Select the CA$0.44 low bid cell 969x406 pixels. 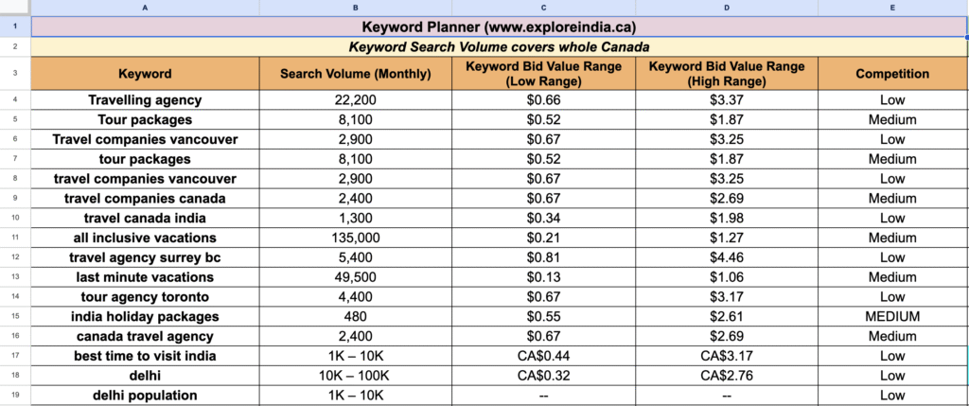click(544, 356)
